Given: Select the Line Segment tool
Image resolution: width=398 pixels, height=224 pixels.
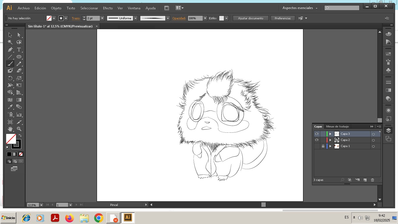Looking at the screenshot, I should coord(10,57).
